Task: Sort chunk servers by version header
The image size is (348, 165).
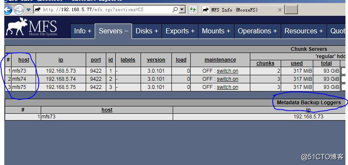Action: point(156,60)
